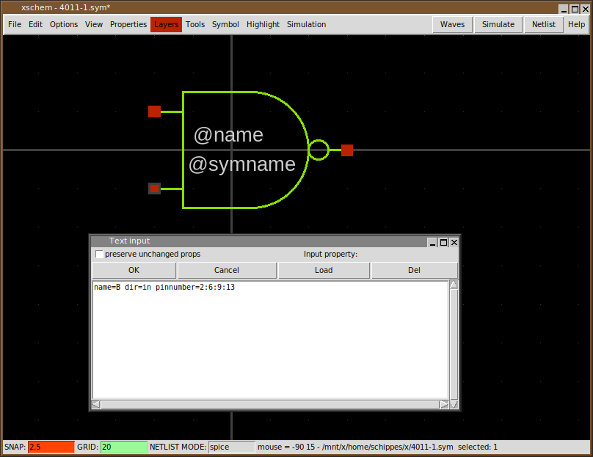Click the NAND gate inversion bubble
The width and height of the screenshot is (593, 457).
point(319,150)
